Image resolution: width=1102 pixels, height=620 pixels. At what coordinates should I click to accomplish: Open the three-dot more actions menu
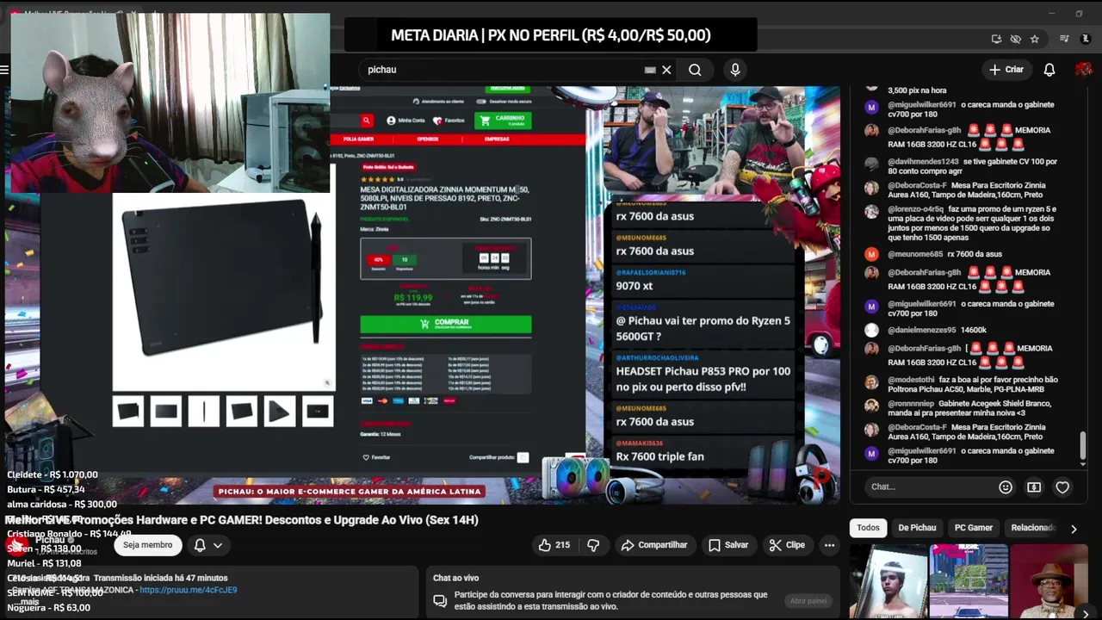(x=829, y=545)
